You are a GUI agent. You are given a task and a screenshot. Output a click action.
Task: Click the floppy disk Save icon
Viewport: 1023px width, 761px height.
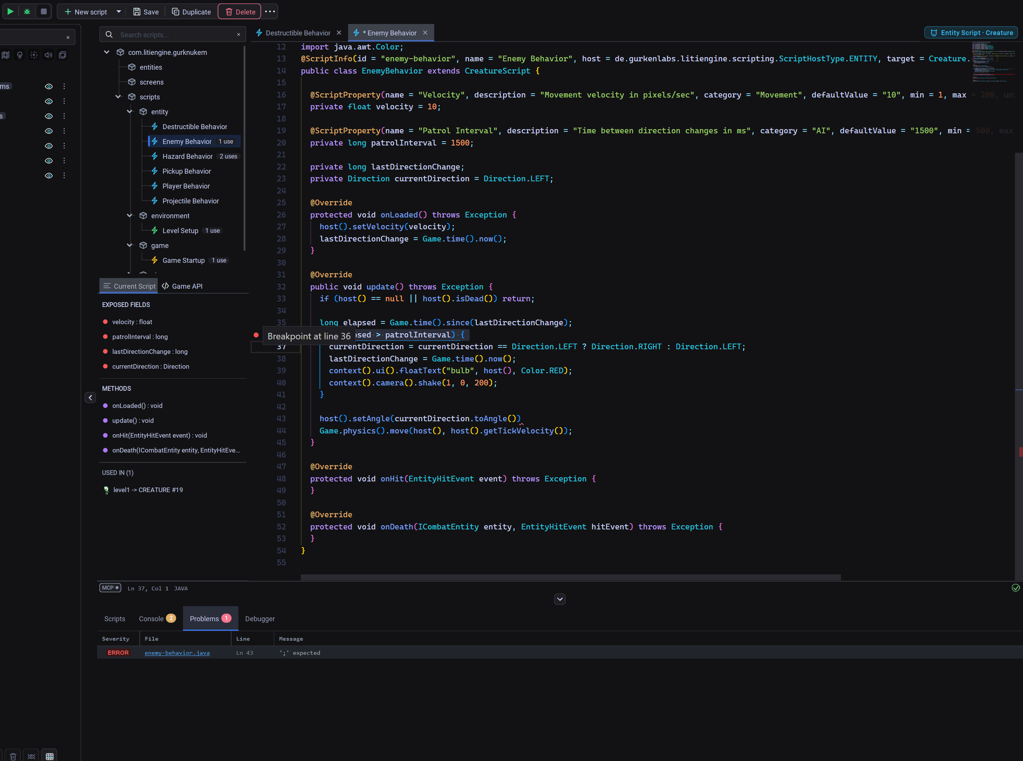[x=137, y=11]
